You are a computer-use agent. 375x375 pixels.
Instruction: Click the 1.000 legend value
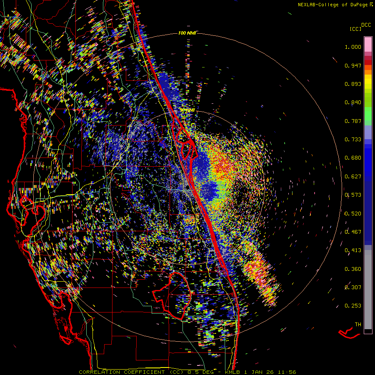click(x=353, y=47)
